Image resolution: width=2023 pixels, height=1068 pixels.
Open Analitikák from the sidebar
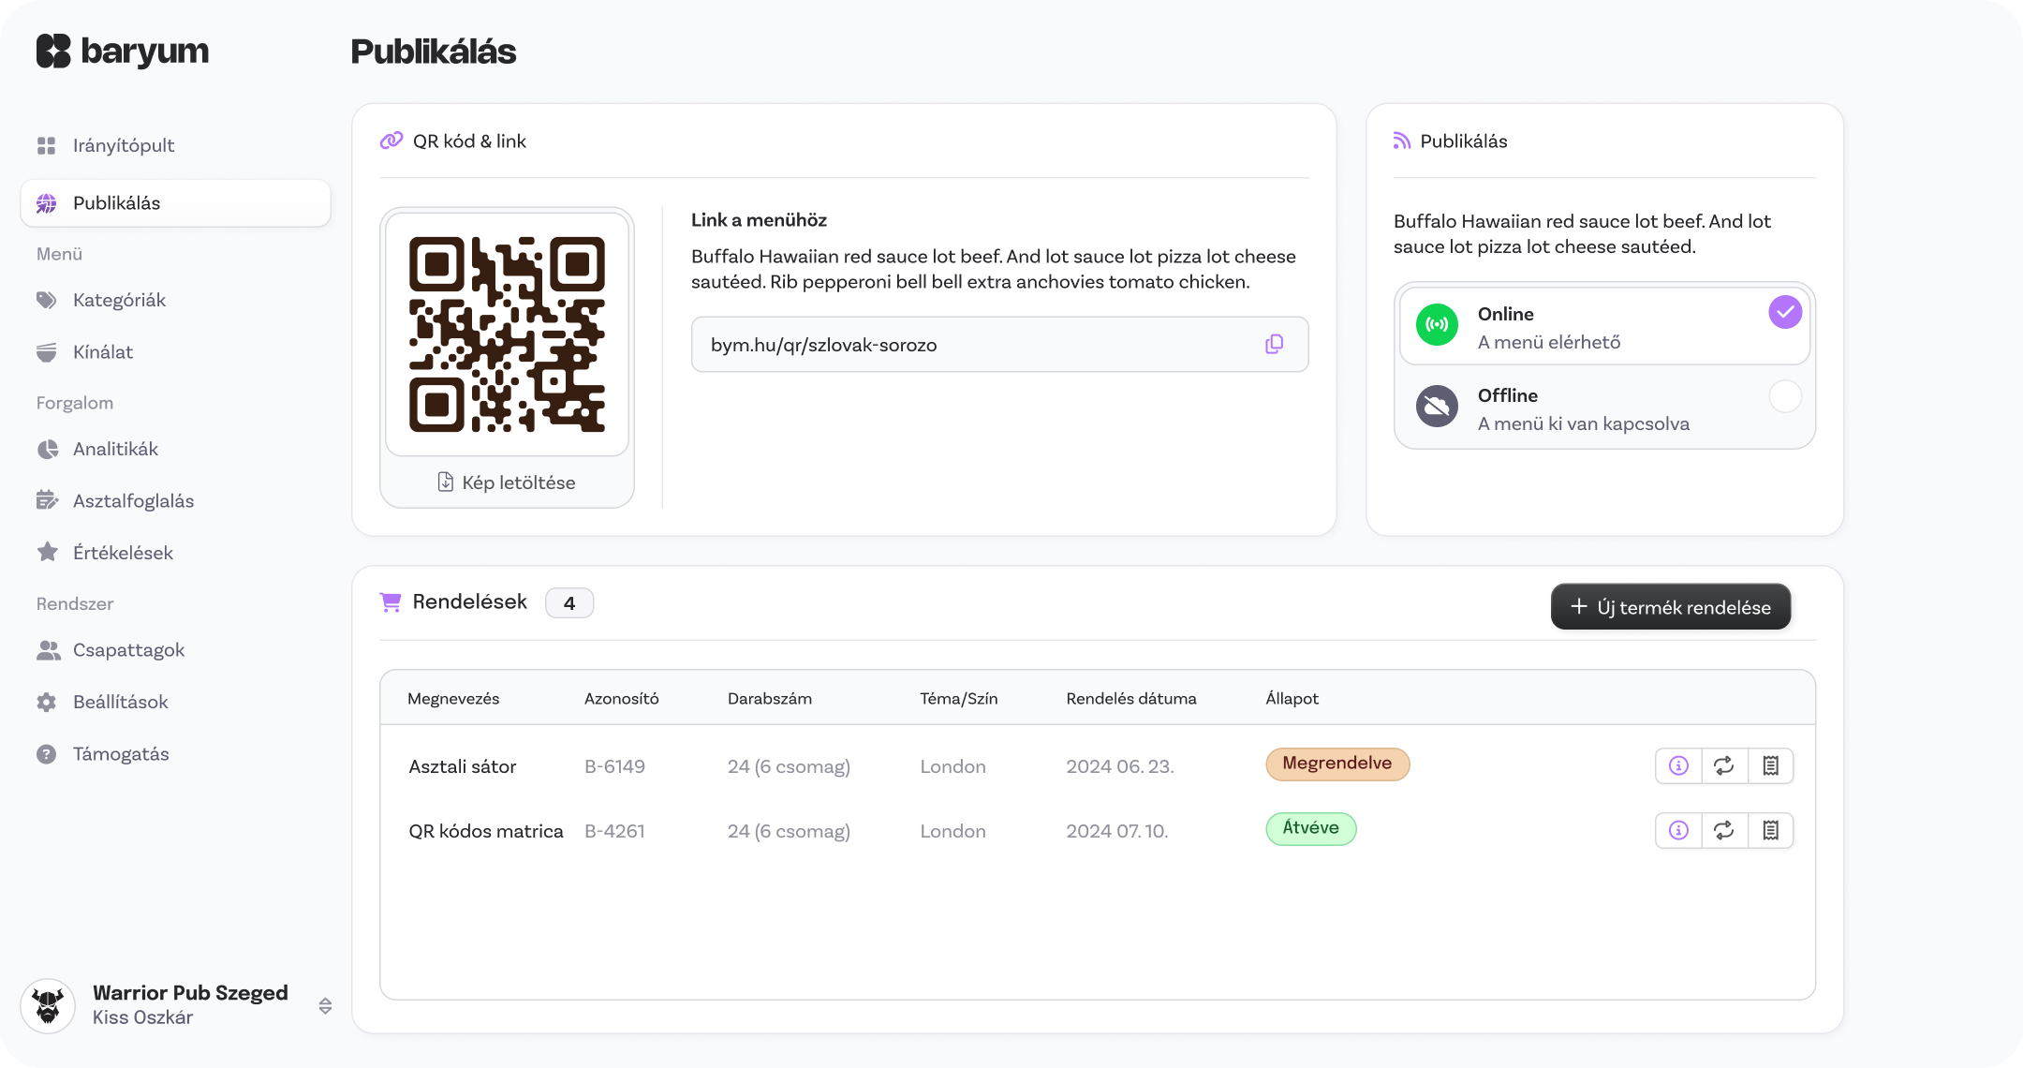point(115,449)
